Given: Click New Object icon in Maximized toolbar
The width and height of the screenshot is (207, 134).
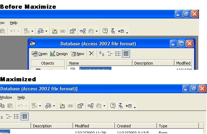Looking at the screenshot, I should [x=99, y=106].
